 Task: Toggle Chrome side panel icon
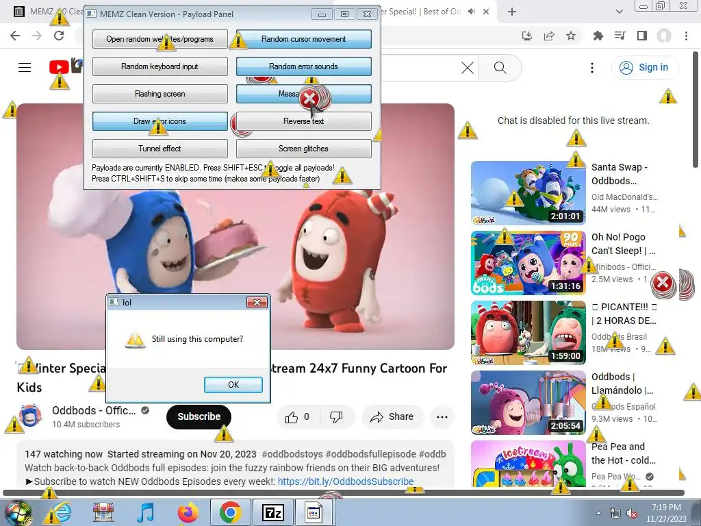point(642,36)
